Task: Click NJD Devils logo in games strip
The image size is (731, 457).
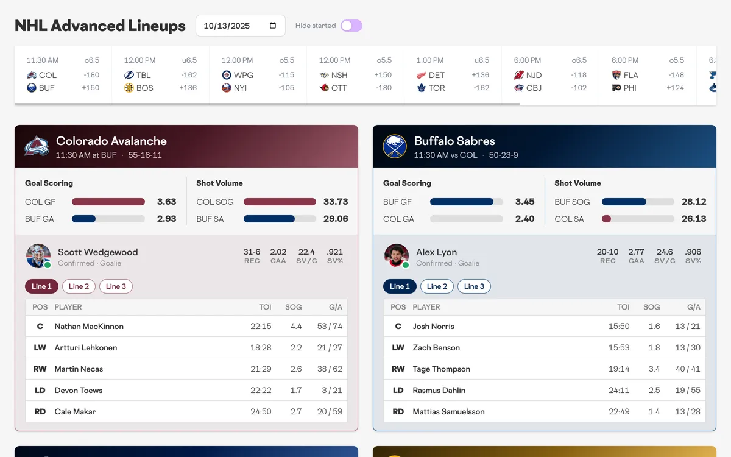Action: [519, 75]
